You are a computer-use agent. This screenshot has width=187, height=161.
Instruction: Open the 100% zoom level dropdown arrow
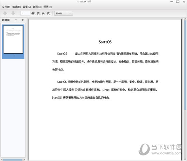point(70,13)
